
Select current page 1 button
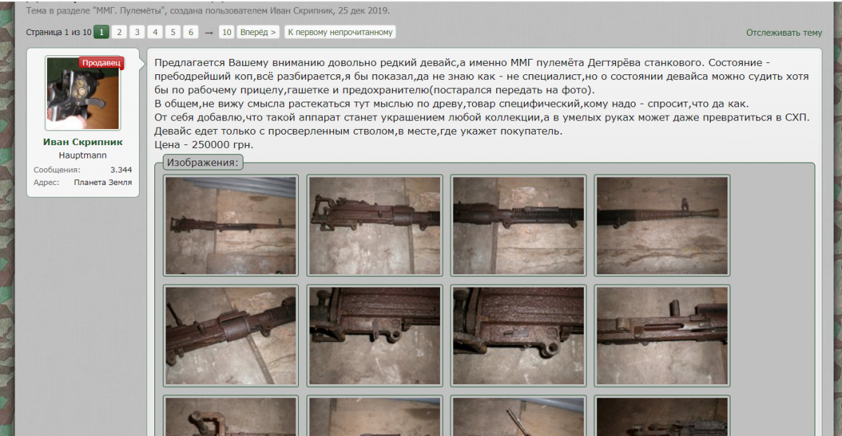[x=101, y=32]
